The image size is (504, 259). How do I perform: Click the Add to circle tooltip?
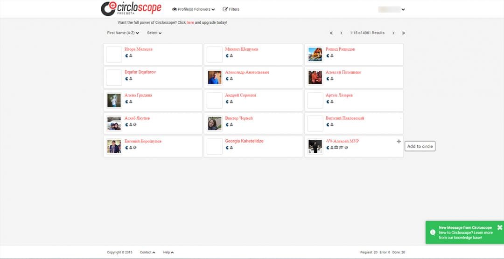[420, 146]
